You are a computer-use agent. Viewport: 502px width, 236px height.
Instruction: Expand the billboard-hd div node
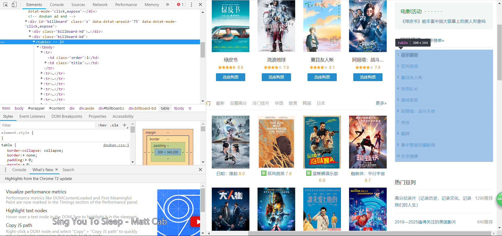click(x=30, y=31)
